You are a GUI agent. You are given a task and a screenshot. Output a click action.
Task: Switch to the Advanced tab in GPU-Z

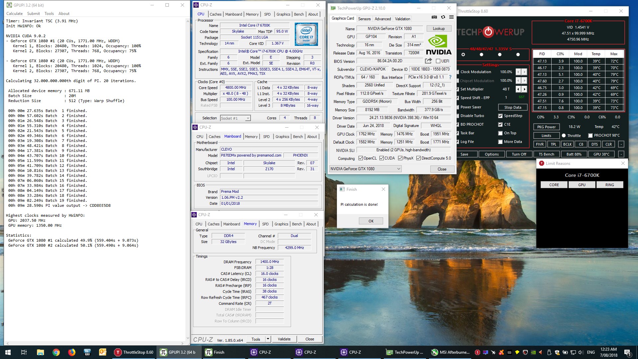[x=383, y=19]
